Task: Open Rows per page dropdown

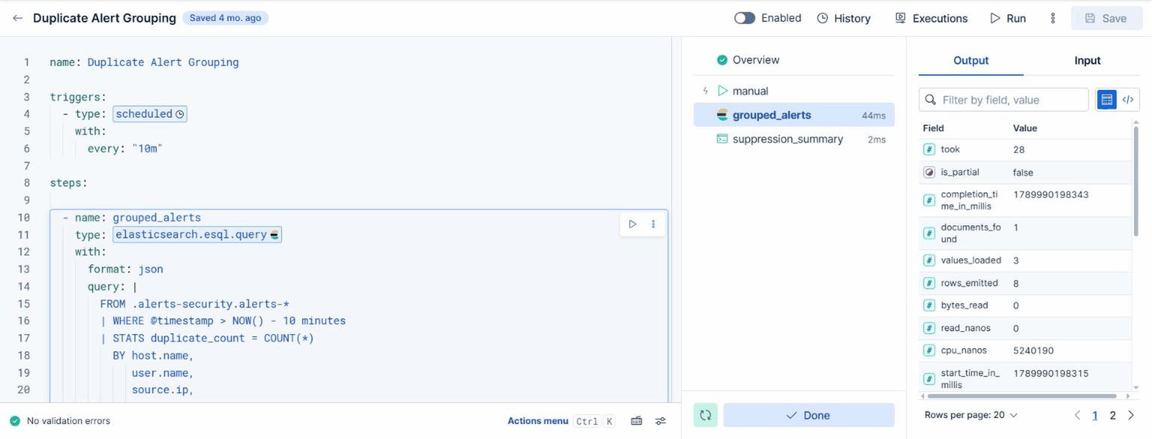Action: point(971,415)
